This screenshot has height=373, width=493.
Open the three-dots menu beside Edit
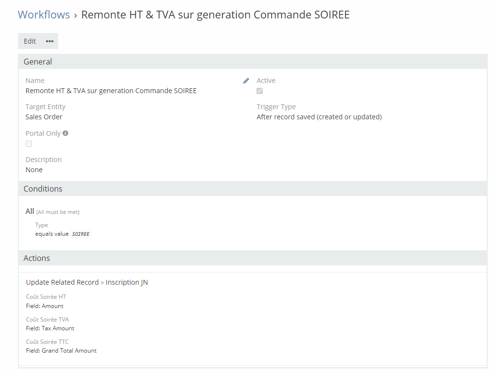[49, 41]
